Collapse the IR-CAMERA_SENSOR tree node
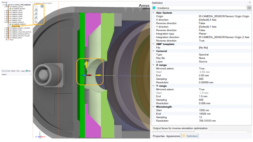Image resolution: width=253 pixels, height=142 pixels. (5, 22)
